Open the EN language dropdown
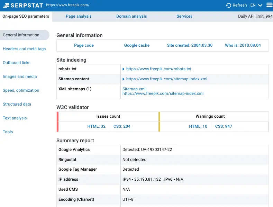This screenshot has height=207, width=273. (x=256, y=5)
